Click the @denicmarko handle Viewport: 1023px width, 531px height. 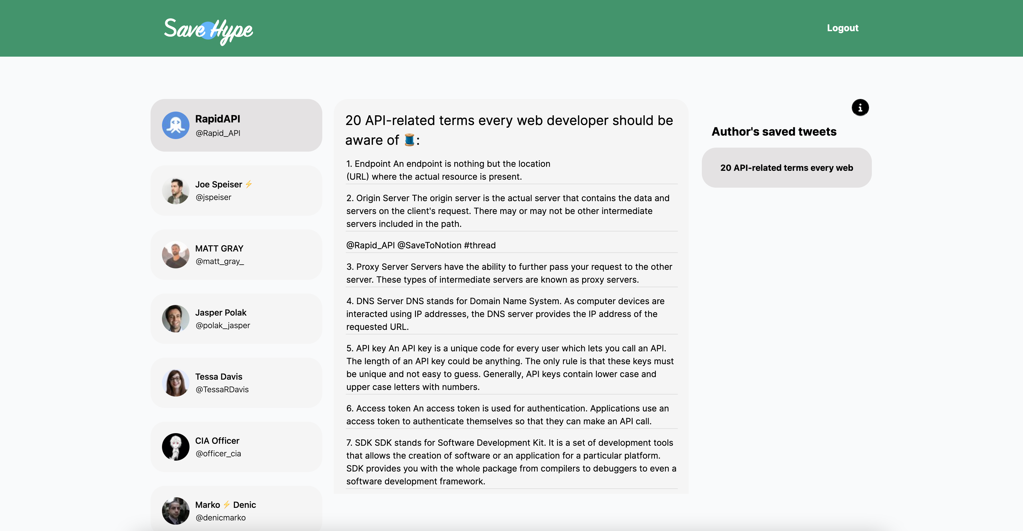(x=220, y=518)
